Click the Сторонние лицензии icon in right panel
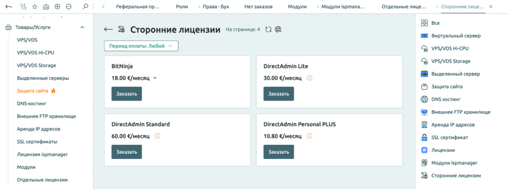509x189 pixels. point(424,176)
